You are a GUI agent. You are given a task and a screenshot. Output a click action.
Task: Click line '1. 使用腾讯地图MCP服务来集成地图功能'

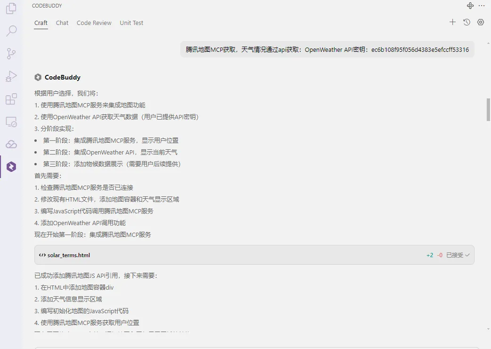point(90,105)
